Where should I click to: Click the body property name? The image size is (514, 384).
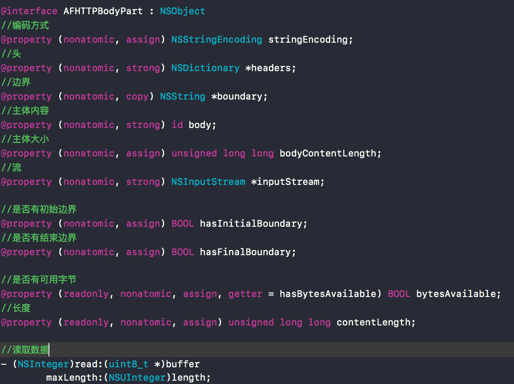point(200,125)
